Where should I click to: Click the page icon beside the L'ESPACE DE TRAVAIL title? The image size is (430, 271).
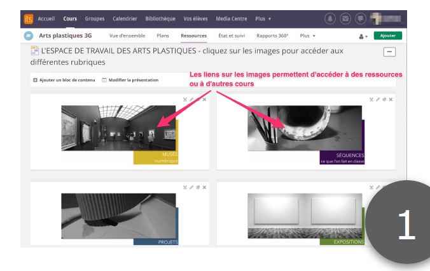click(x=34, y=51)
